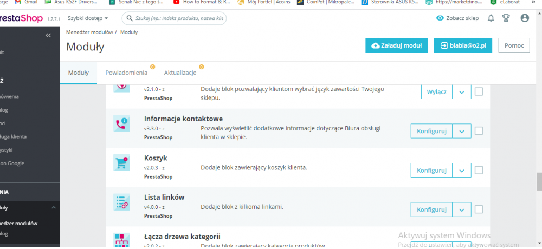Open the Gmail bookmark
The height and width of the screenshot is (249, 542).
point(26,2)
